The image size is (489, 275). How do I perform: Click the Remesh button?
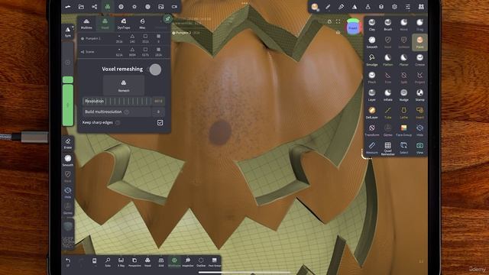coord(124,85)
